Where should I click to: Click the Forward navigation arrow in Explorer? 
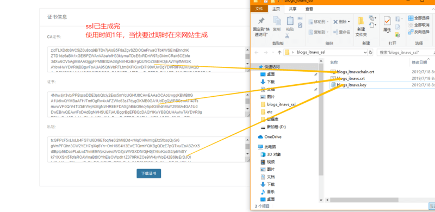pyautogui.click(x=265, y=52)
